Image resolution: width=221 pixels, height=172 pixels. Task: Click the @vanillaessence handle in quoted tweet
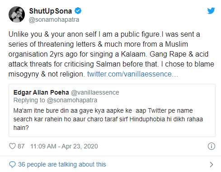[x=95, y=92]
